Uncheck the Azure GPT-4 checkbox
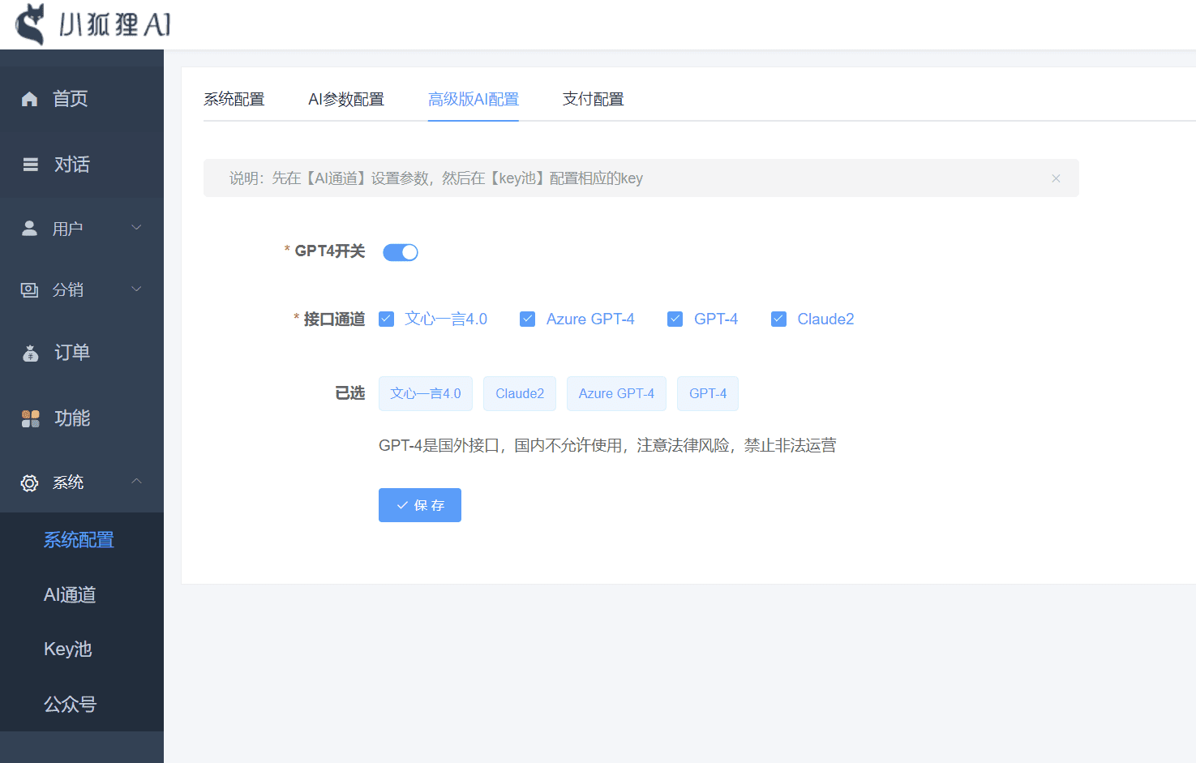This screenshot has height=763, width=1196. click(528, 319)
